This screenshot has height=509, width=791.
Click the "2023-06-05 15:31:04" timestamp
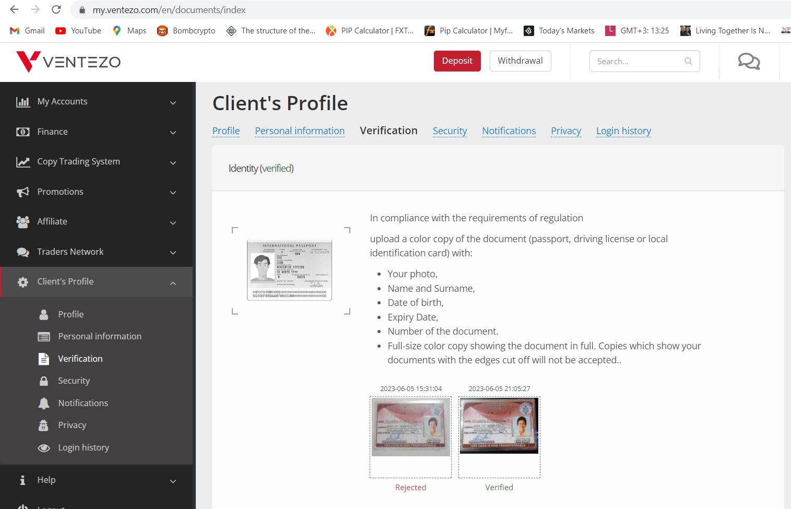tap(411, 389)
